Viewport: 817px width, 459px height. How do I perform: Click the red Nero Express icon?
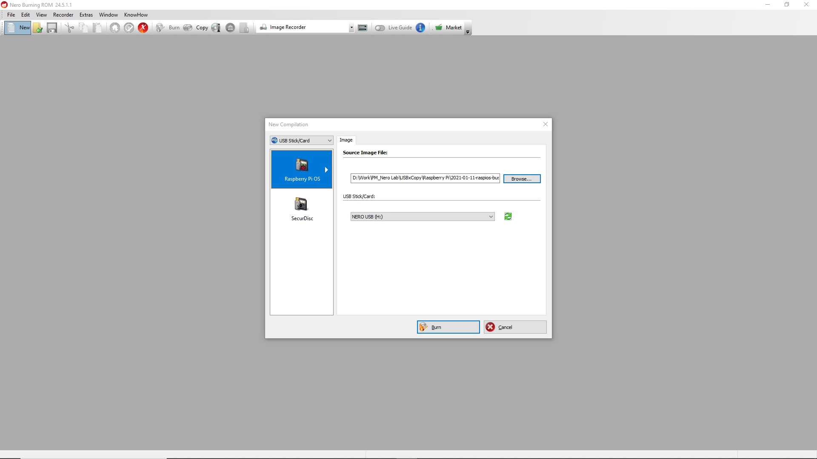[x=143, y=28]
